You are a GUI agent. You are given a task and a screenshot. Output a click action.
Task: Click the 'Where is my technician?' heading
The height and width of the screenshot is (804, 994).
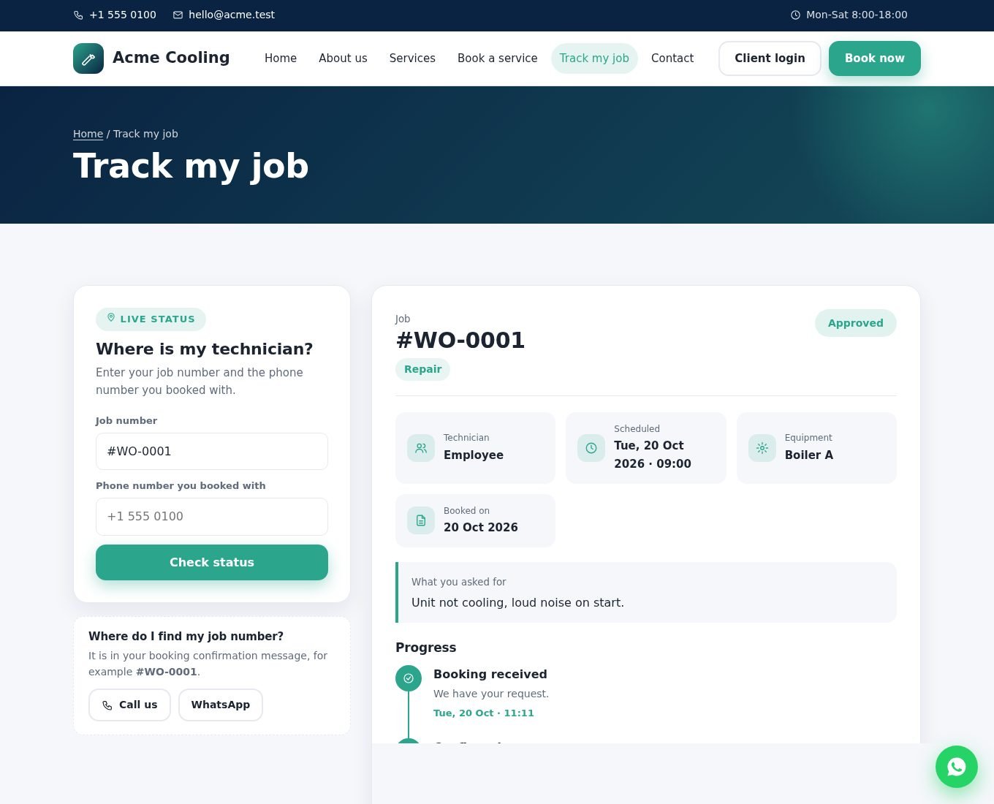(205, 349)
